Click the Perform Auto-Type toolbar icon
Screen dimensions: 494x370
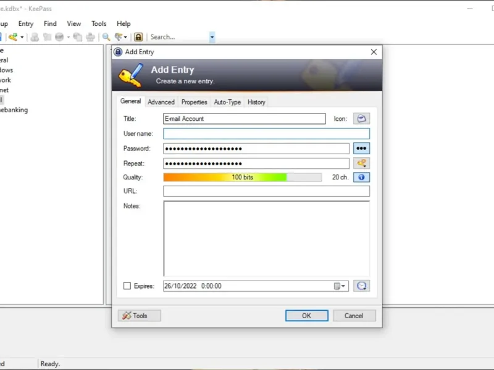[90, 37]
